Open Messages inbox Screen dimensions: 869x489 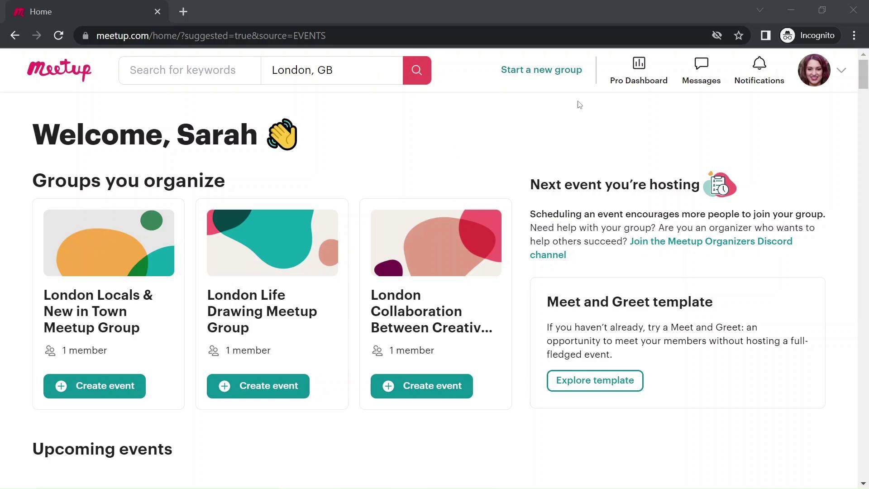[x=701, y=70]
